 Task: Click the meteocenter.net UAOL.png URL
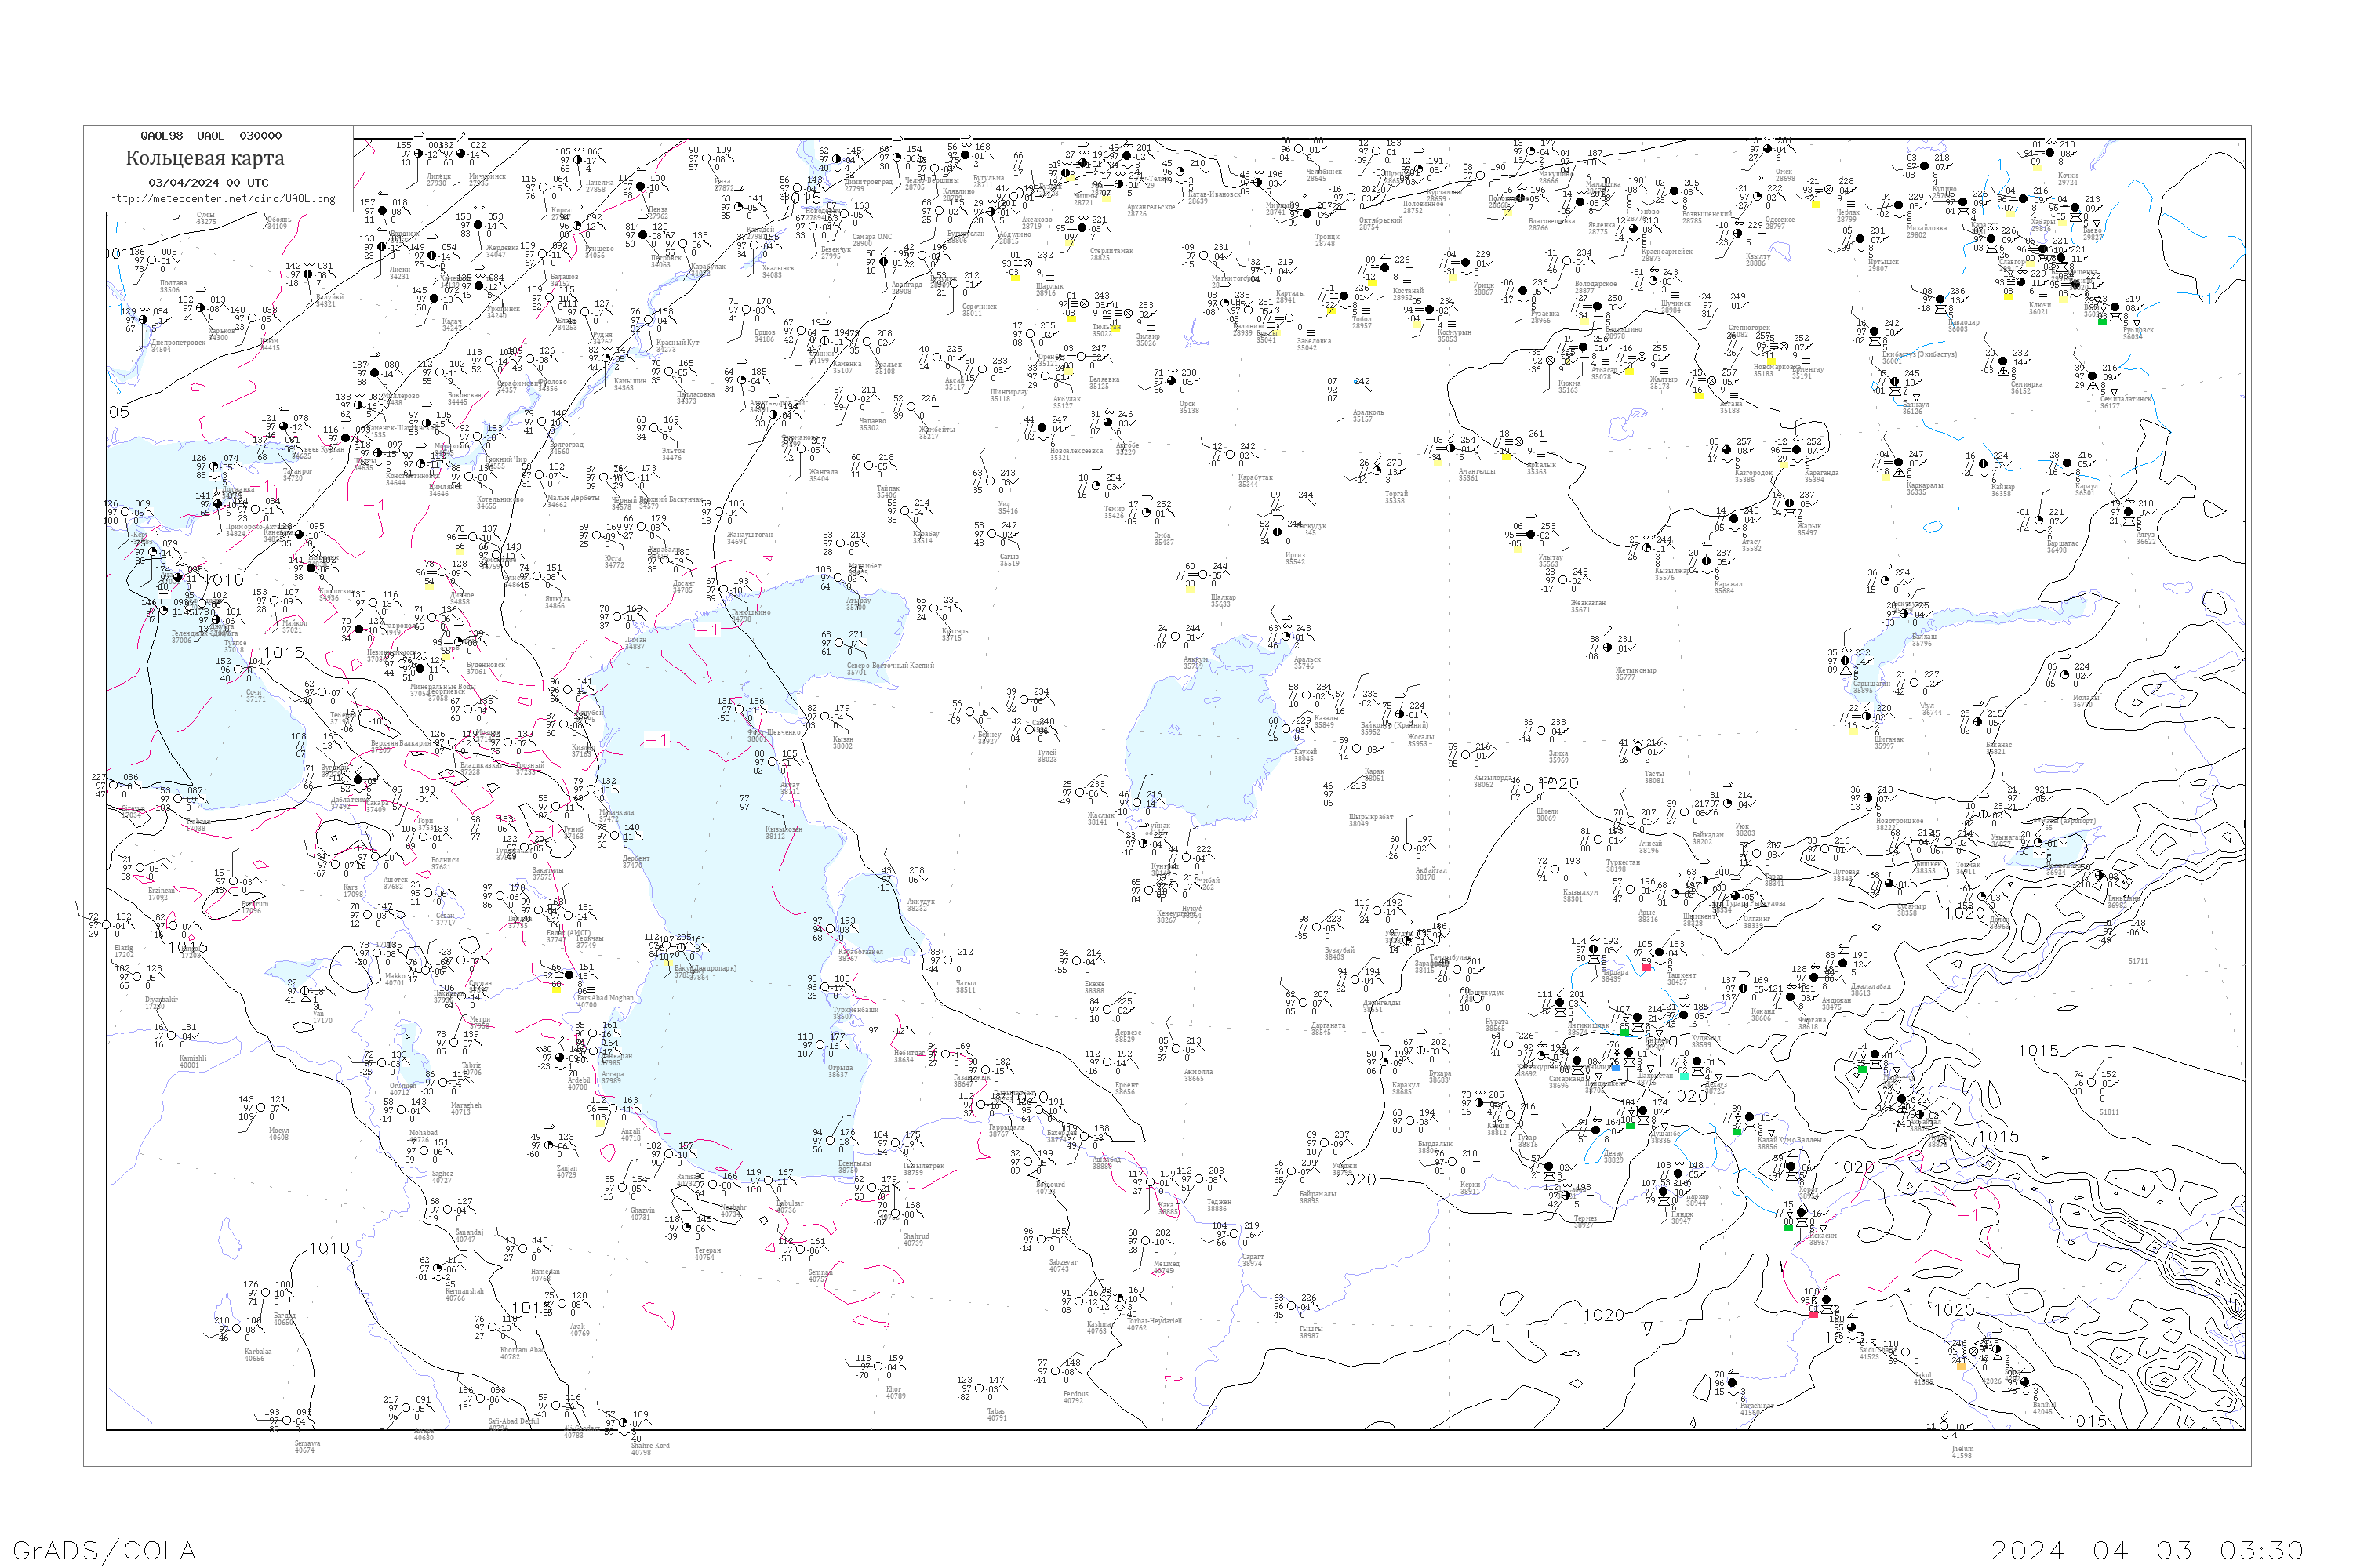(222, 199)
